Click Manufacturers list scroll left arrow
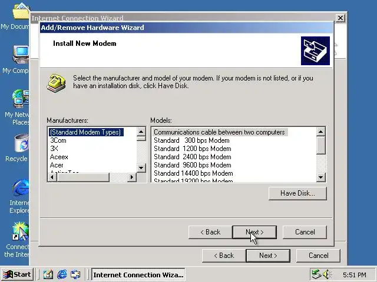The image size is (377, 282). coord(52,177)
